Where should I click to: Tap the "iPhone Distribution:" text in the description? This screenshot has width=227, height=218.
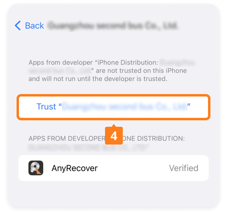[x=128, y=63]
